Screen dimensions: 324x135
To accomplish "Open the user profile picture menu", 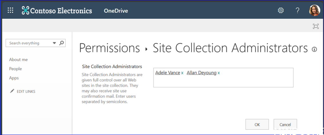I will click(315, 10).
